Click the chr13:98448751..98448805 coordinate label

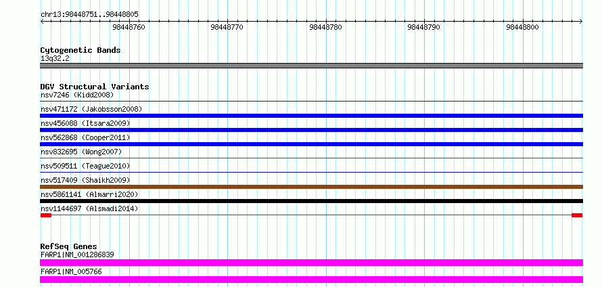89,14
